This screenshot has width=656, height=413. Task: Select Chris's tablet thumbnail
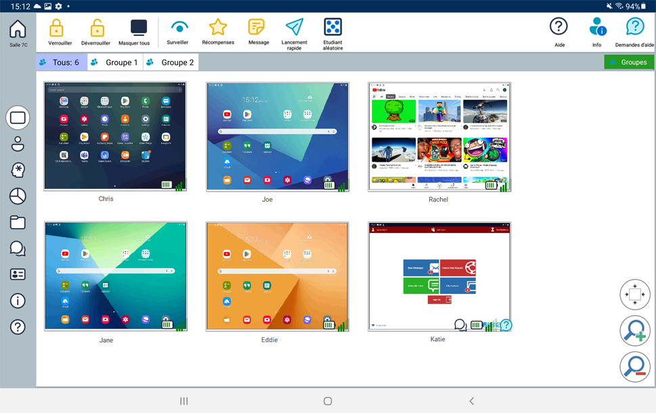115,136
